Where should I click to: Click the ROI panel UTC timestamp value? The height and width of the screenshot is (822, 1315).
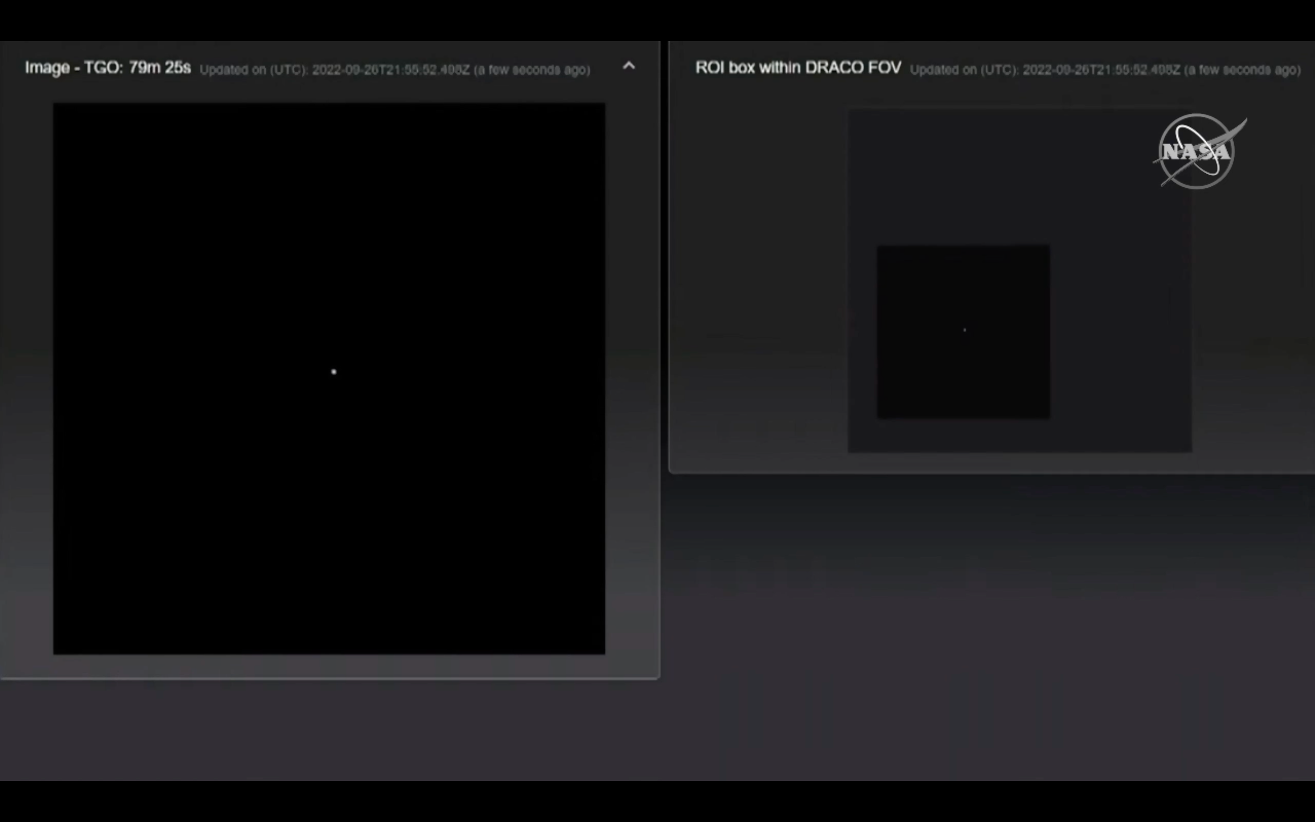(1101, 70)
